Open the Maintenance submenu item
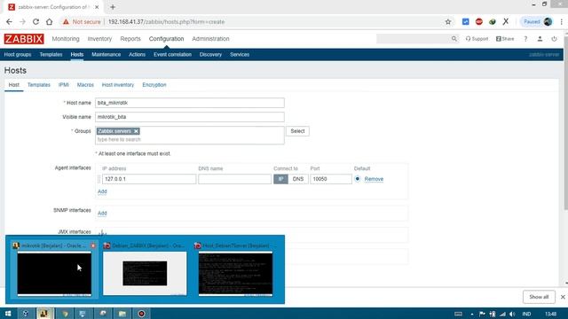Viewport: 568px width, 319px height. [106, 55]
